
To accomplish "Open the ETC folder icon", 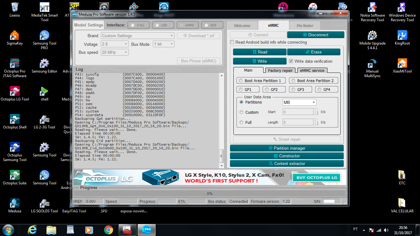I will (x=402, y=177).
